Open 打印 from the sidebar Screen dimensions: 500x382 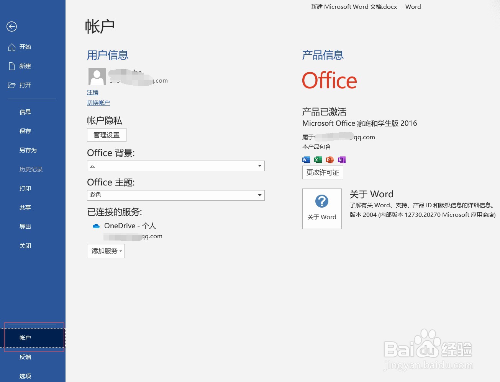tap(25, 188)
